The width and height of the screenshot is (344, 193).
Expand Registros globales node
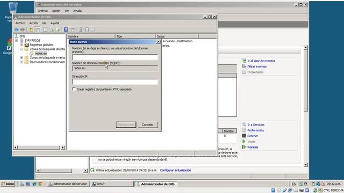(x=21, y=44)
